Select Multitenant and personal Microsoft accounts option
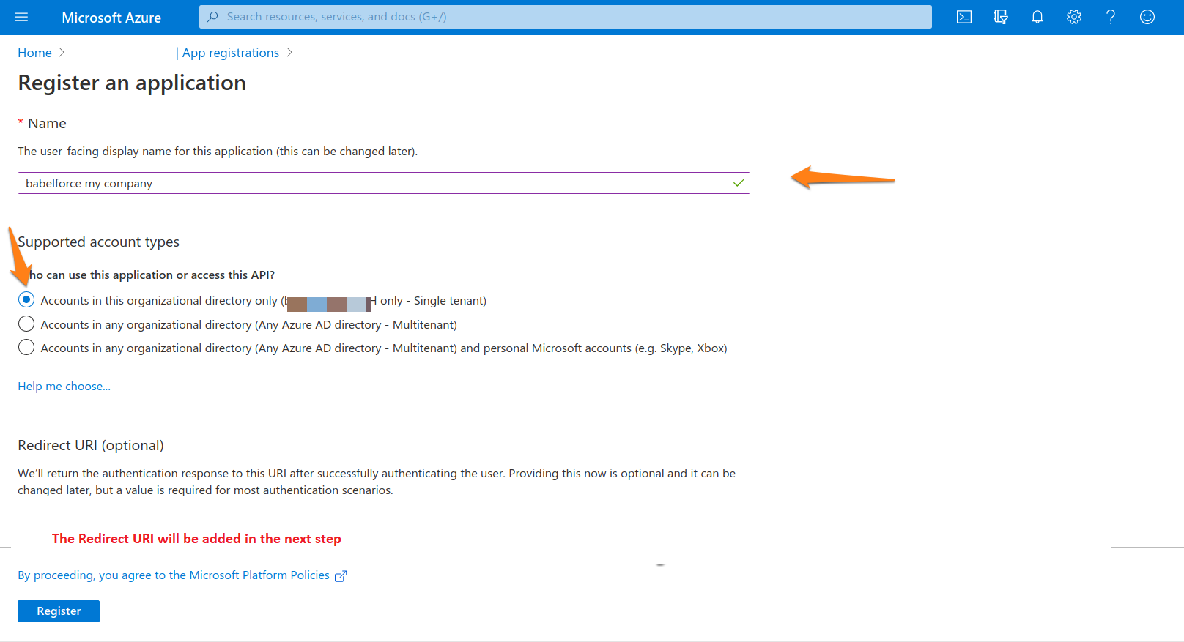This screenshot has width=1184, height=642. pos(26,347)
